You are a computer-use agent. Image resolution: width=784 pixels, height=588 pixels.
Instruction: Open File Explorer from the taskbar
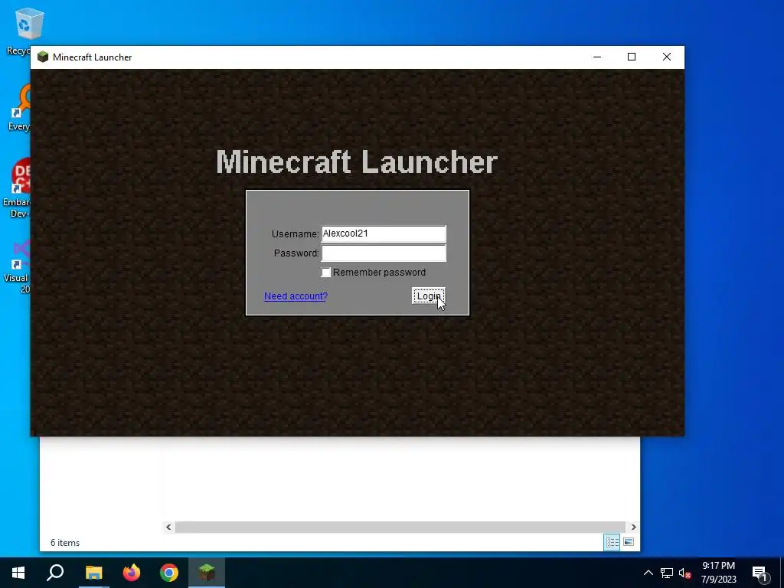[93, 573]
